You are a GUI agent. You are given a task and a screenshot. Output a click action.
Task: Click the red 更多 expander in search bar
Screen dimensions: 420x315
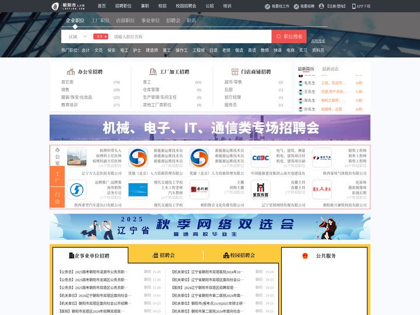[x=100, y=36]
